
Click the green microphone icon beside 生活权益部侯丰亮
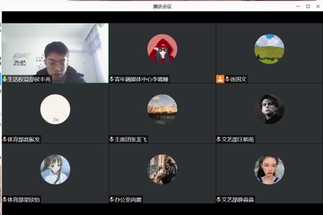click(x=5, y=79)
